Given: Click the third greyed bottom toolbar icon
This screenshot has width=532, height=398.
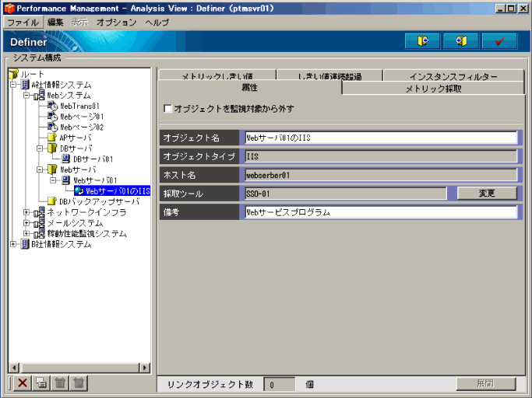Looking at the screenshot, I should point(60,383).
